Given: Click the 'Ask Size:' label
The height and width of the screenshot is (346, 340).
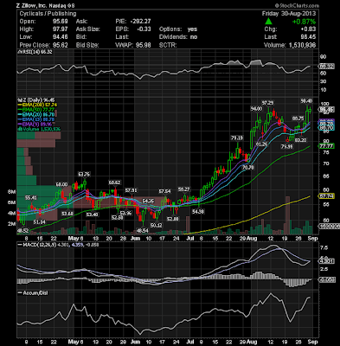Looking at the screenshot, I should point(88,29).
